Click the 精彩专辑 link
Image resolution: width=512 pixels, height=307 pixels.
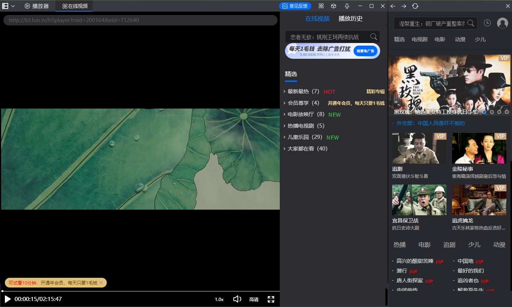click(x=375, y=92)
